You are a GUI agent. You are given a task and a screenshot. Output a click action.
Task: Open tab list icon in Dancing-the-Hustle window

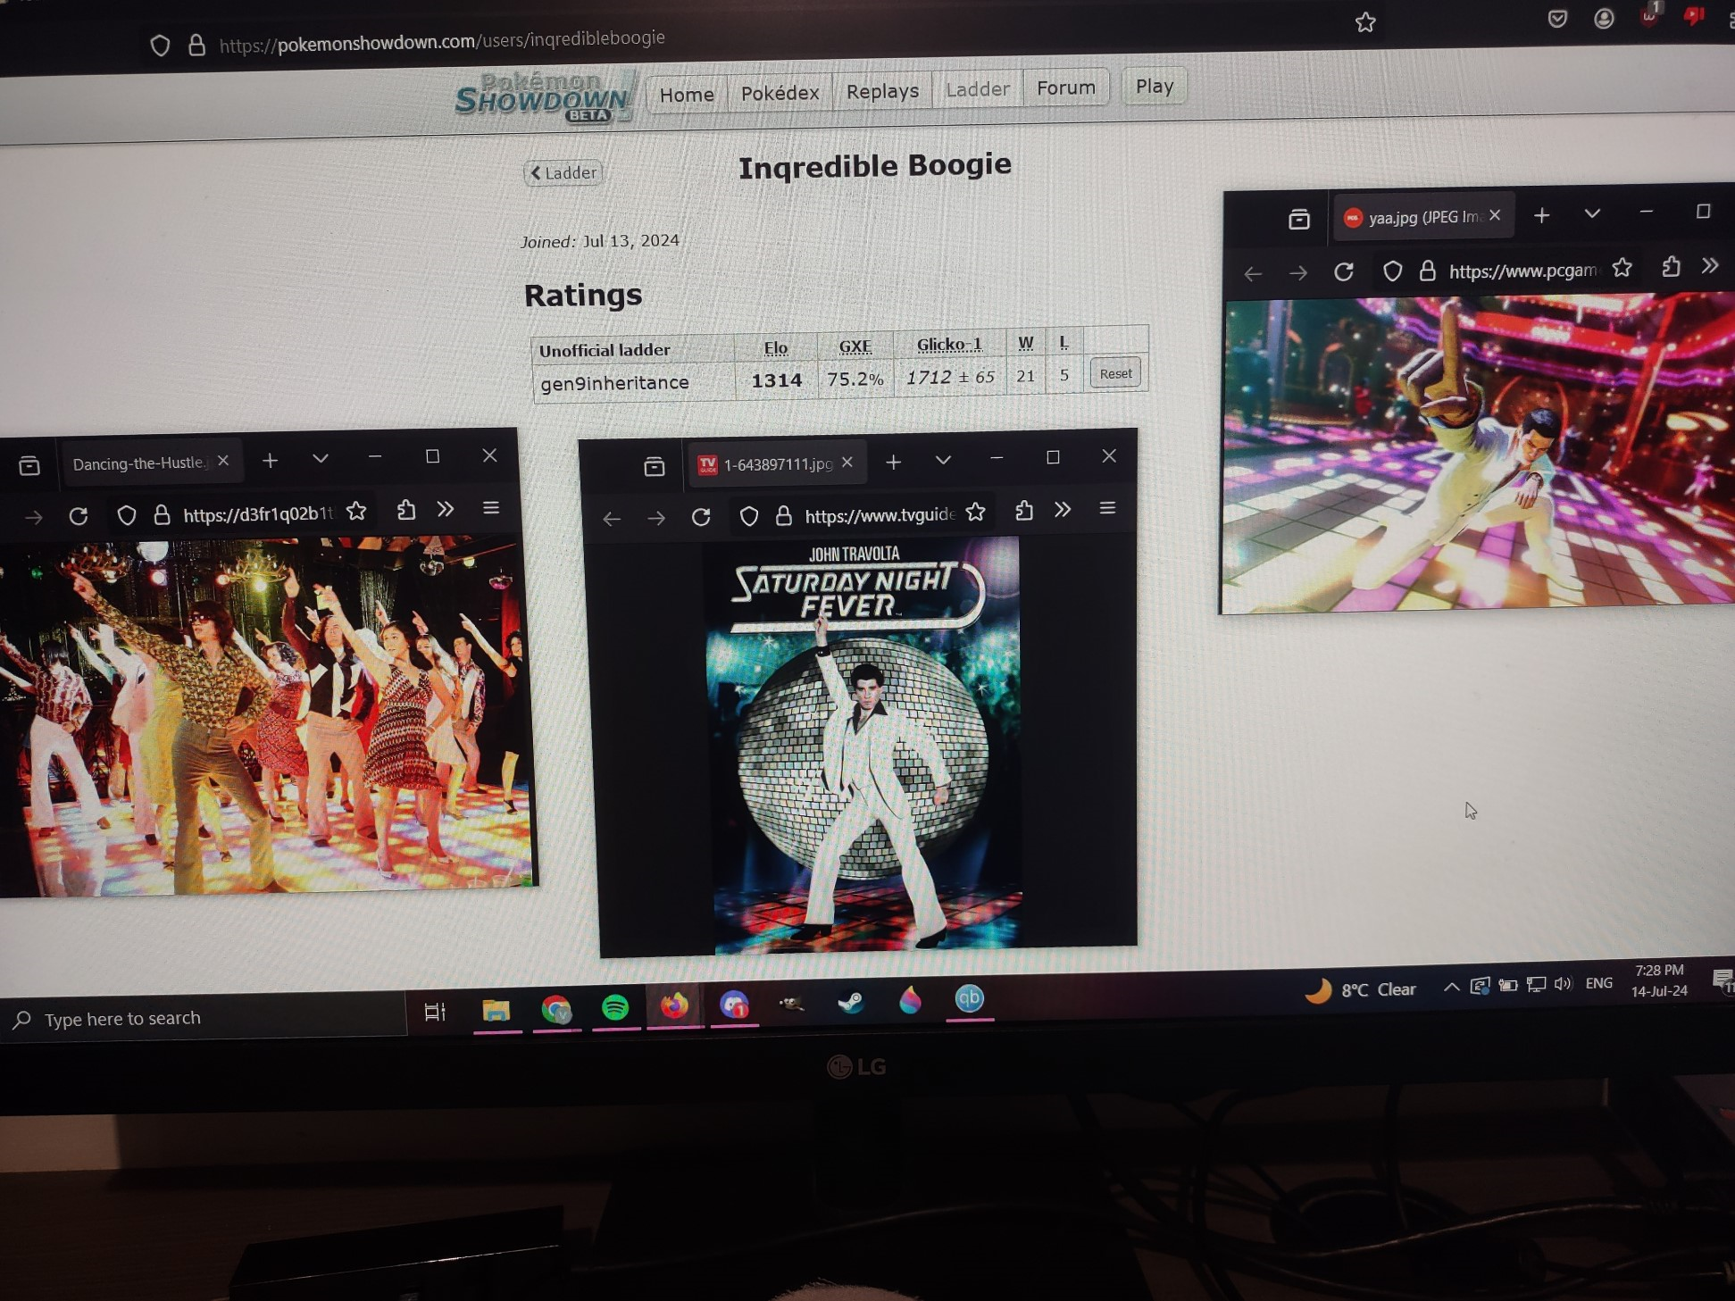point(29,465)
